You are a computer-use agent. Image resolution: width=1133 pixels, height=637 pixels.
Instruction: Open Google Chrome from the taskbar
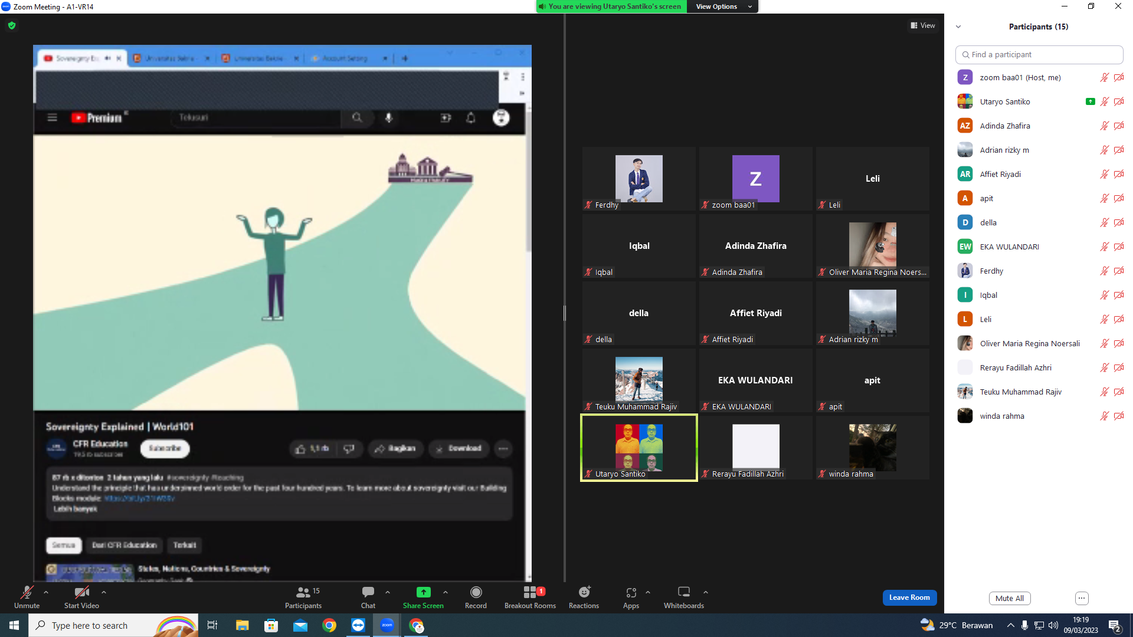(x=329, y=625)
